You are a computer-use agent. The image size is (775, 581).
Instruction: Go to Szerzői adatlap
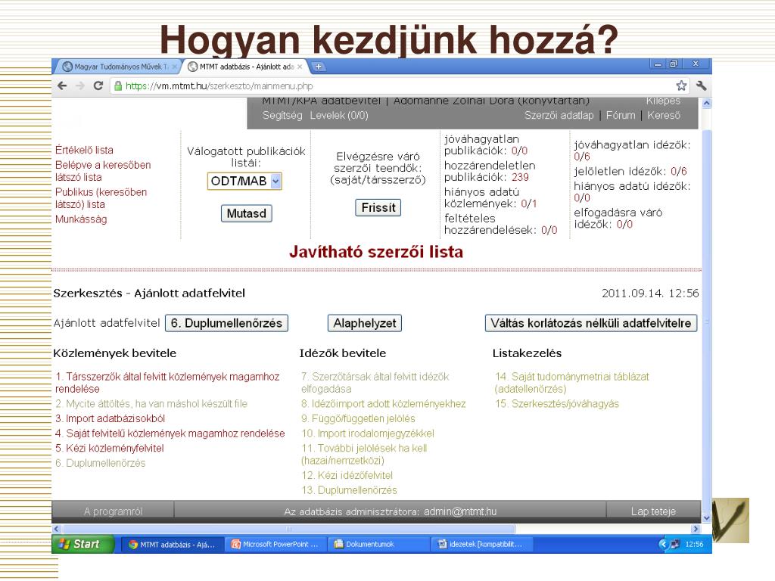(x=559, y=115)
